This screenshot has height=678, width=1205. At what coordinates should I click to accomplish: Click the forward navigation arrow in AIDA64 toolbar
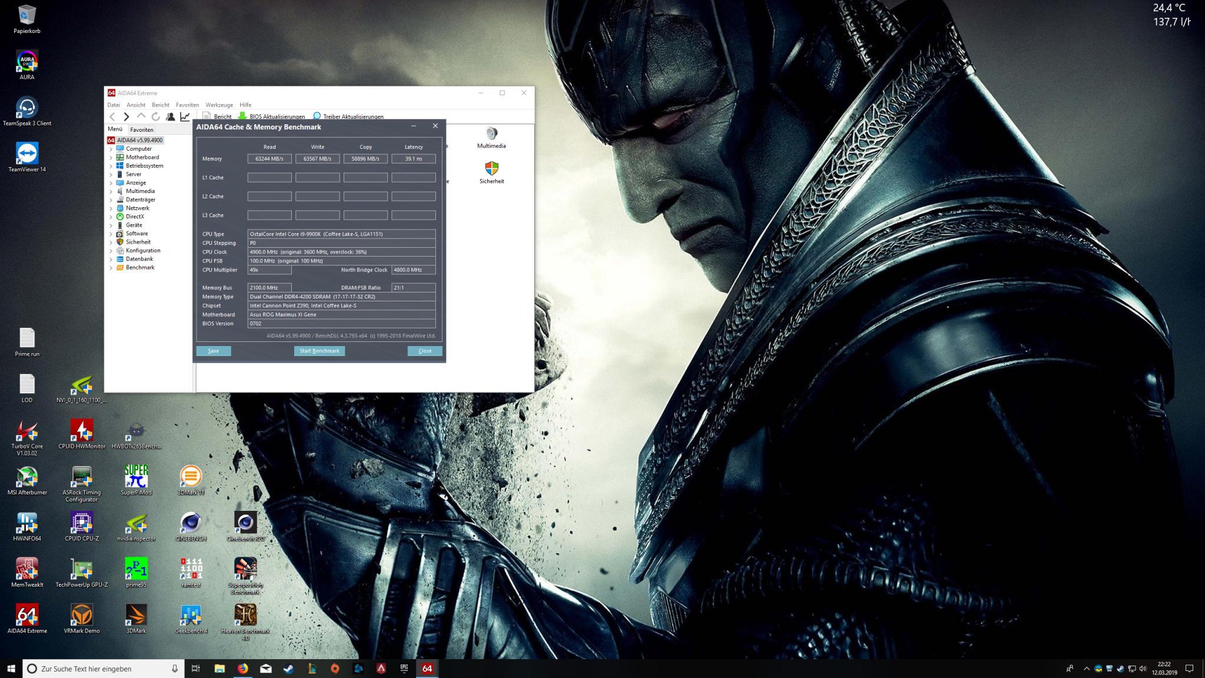point(127,117)
